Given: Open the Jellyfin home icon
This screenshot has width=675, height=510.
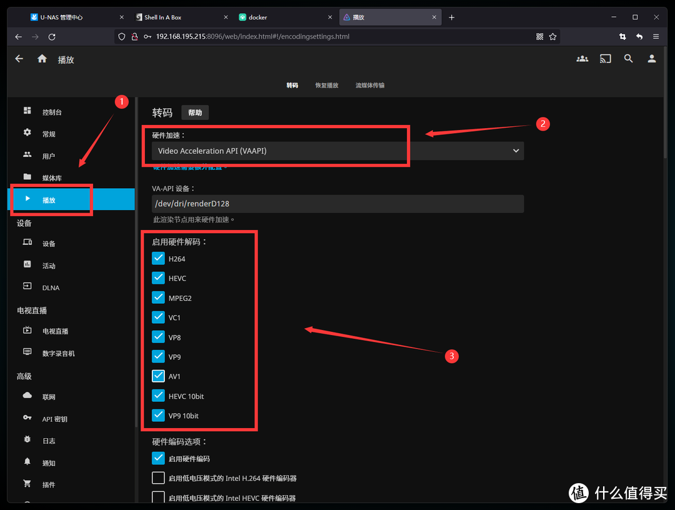Looking at the screenshot, I should click(x=42, y=59).
